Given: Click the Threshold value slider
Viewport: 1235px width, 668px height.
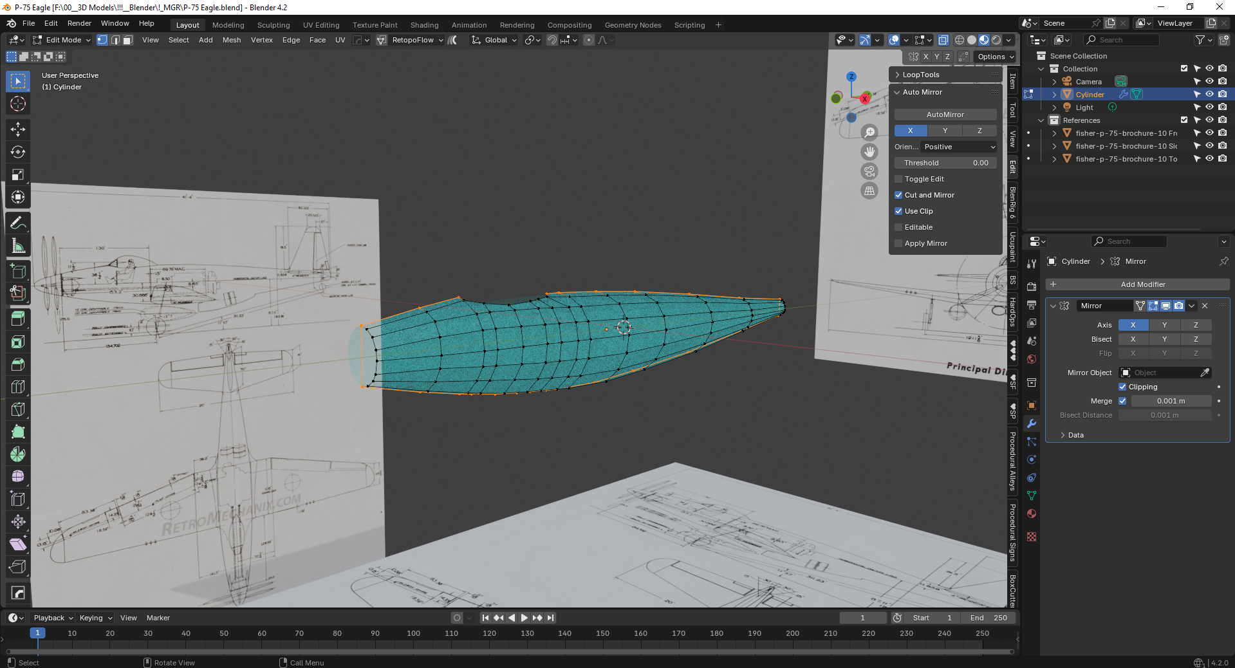Looking at the screenshot, I should point(945,163).
